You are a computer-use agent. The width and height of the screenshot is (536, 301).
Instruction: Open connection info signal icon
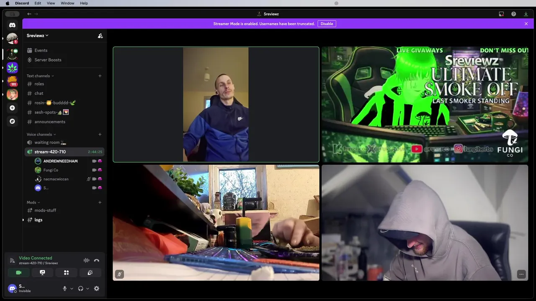12,260
